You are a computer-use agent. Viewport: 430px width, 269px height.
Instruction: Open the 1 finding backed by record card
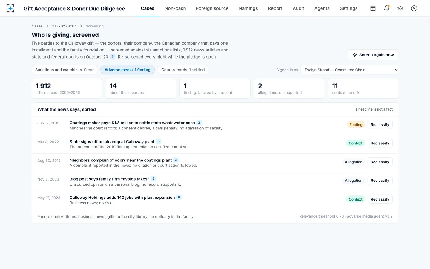[215, 88]
